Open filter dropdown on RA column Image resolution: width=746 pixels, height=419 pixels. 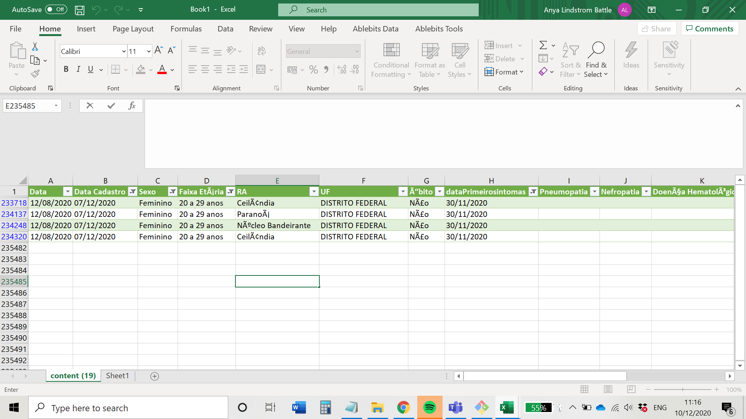[314, 192]
